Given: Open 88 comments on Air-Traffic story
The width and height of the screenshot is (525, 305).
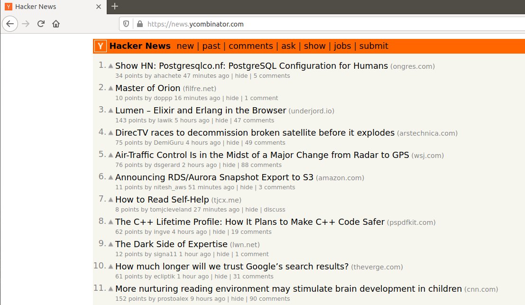Looking at the screenshot, I should tap(261, 165).
